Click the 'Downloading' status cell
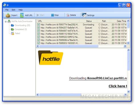135x105 pixels. (x=89, y=24)
